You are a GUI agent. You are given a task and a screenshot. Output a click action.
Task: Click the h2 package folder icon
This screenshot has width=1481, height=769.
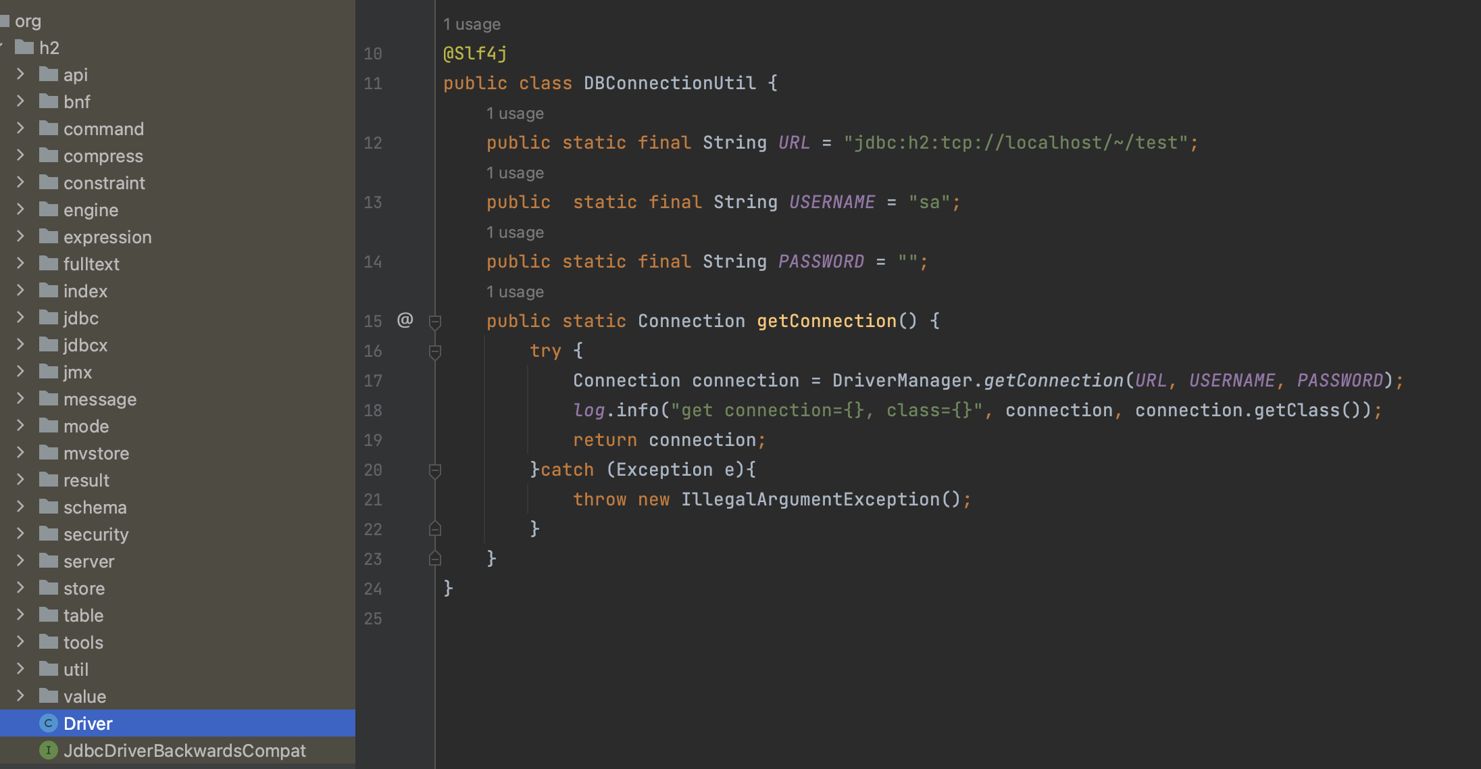click(x=24, y=47)
